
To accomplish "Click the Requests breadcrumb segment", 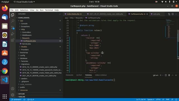I will click(79, 18).
